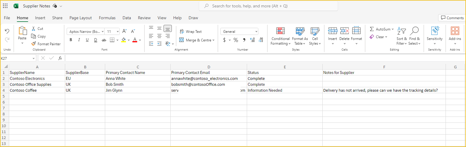Click the Fill colour yellow bucket
The width and height of the screenshot is (466, 147).
coord(124,40)
